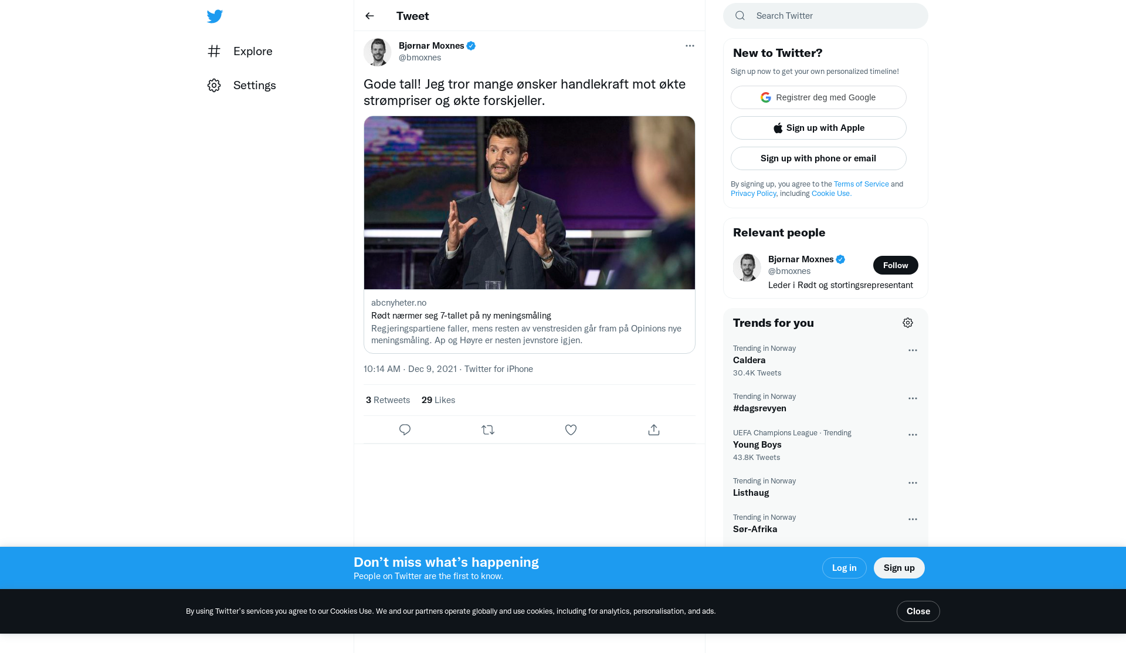The width and height of the screenshot is (1126, 653).
Task: Click Sign up with phone or email
Action: pos(819,158)
